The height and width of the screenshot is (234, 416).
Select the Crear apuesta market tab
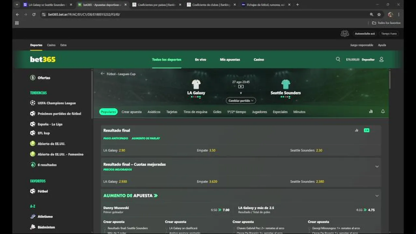[x=132, y=112]
